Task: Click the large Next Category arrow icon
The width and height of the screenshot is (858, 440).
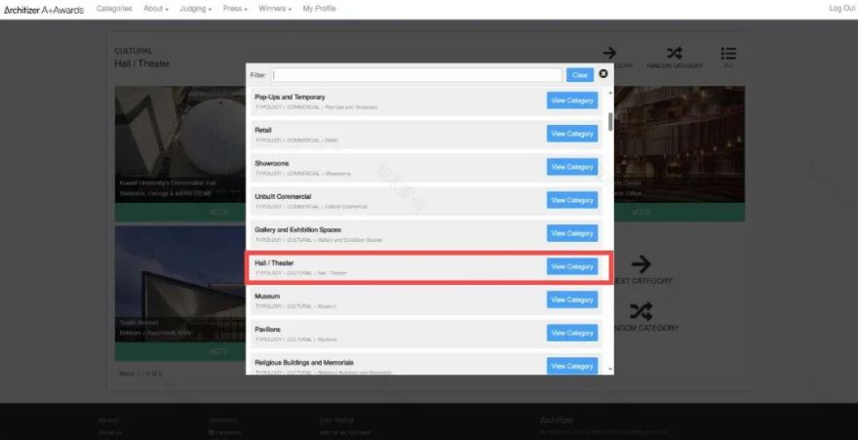Action: click(x=641, y=263)
